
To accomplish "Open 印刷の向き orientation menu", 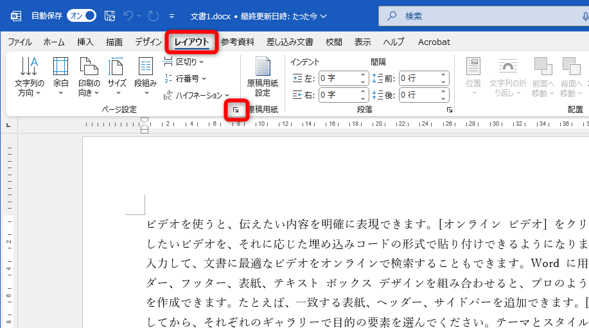I will coord(89,76).
